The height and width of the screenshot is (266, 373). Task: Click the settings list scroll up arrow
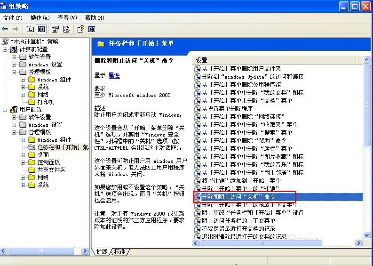(366, 59)
